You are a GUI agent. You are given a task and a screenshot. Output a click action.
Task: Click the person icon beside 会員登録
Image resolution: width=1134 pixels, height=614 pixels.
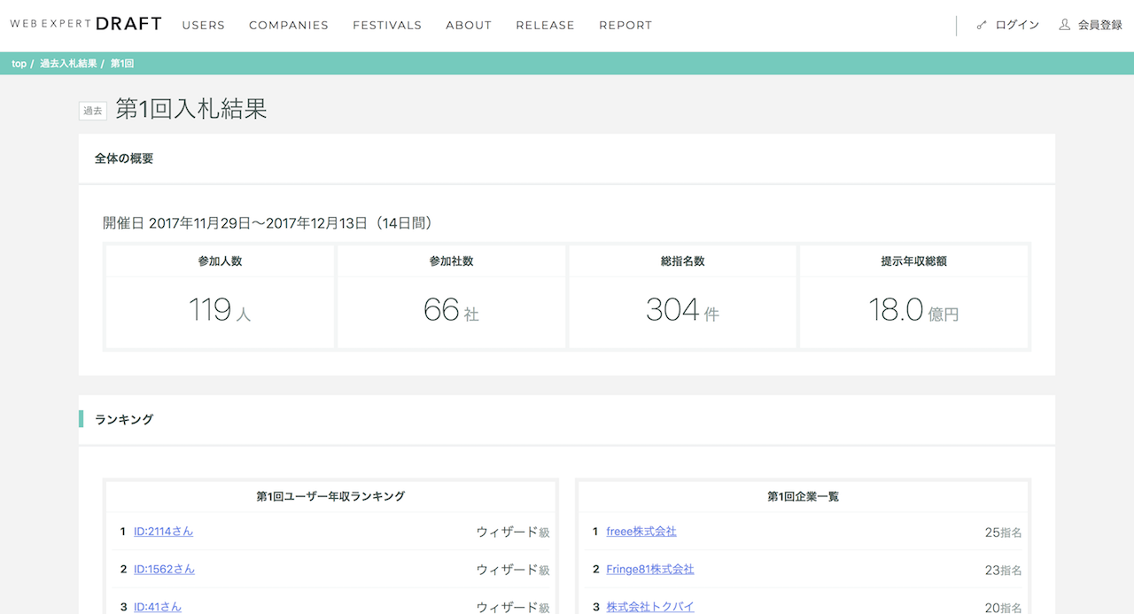1064,25
